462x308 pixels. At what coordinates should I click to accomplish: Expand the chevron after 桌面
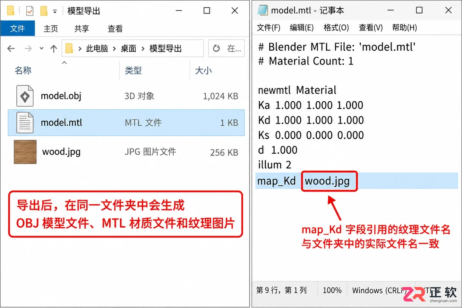coord(143,49)
